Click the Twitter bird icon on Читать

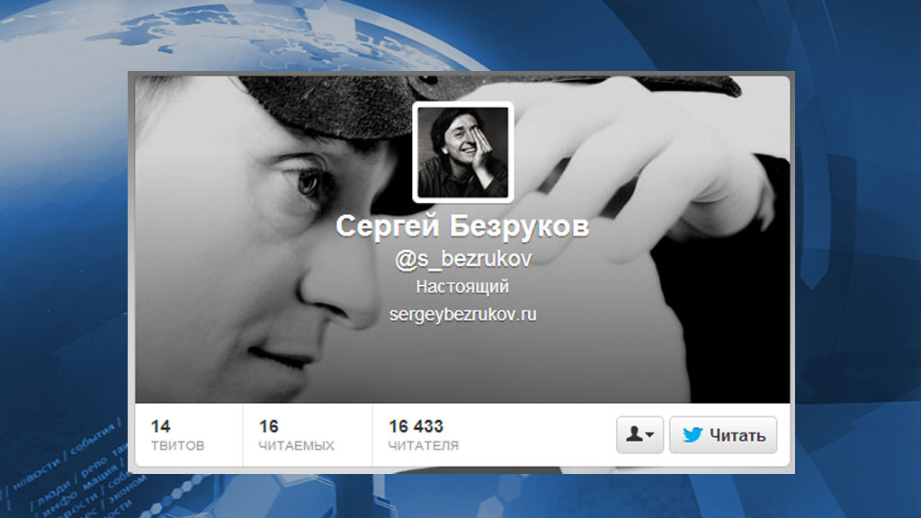[693, 435]
